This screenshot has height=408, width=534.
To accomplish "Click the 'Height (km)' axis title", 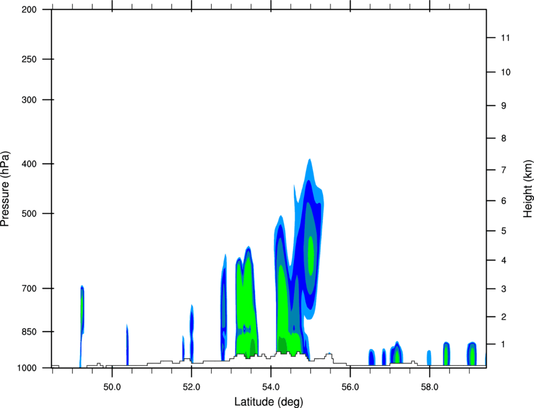I will (x=528, y=189).
